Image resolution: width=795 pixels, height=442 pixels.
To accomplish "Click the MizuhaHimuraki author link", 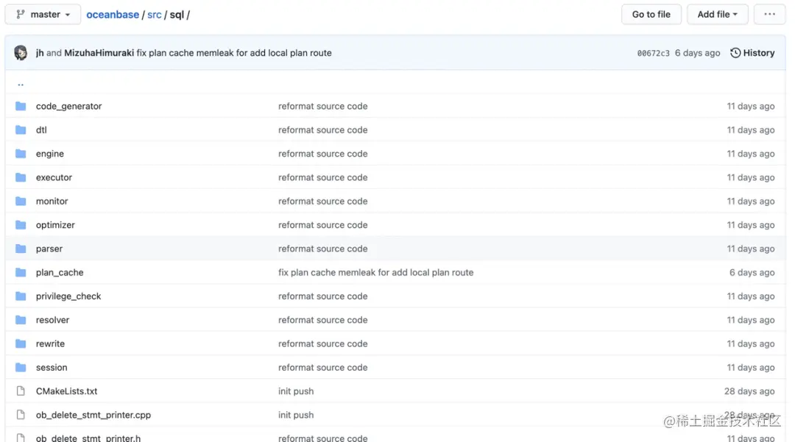I will coord(99,53).
